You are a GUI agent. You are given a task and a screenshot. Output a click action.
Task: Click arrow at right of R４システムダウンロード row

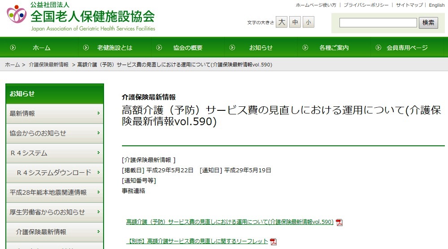point(98,172)
